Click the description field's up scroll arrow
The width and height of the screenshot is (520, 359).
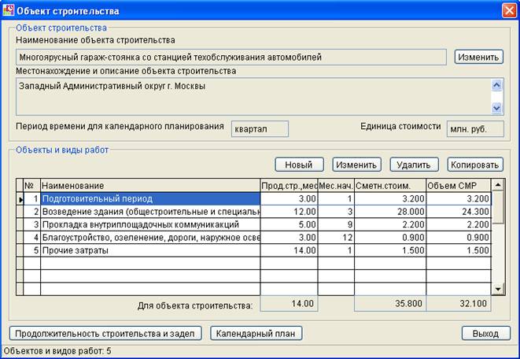pyautogui.click(x=496, y=86)
